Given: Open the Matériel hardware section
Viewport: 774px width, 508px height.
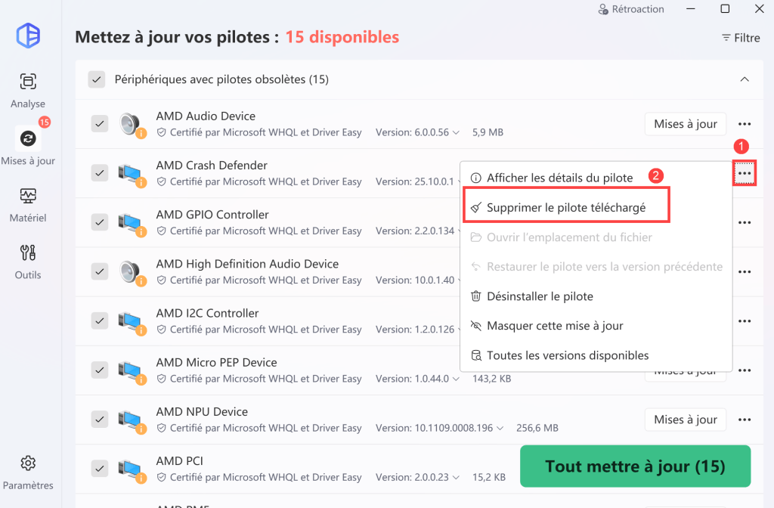Looking at the screenshot, I should tap(28, 204).
